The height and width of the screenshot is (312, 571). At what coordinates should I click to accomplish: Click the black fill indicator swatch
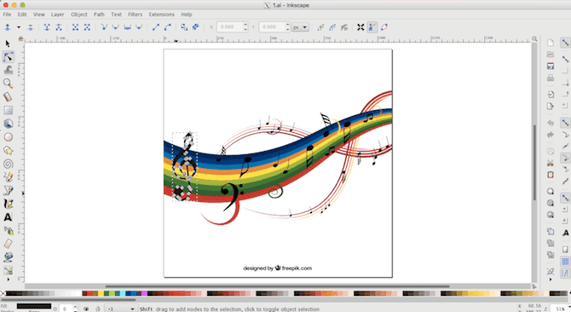point(34,306)
